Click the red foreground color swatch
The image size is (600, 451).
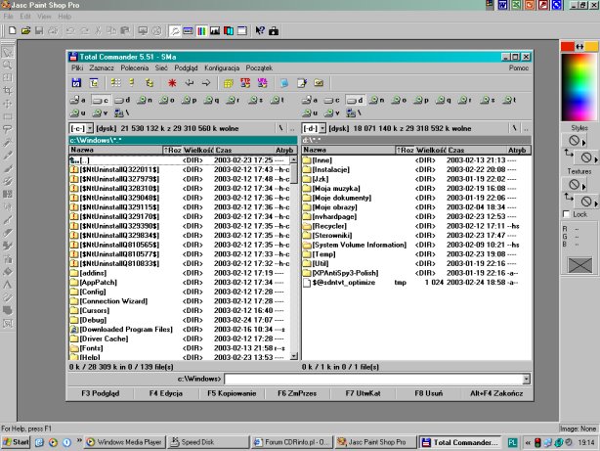(x=568, y=46)
